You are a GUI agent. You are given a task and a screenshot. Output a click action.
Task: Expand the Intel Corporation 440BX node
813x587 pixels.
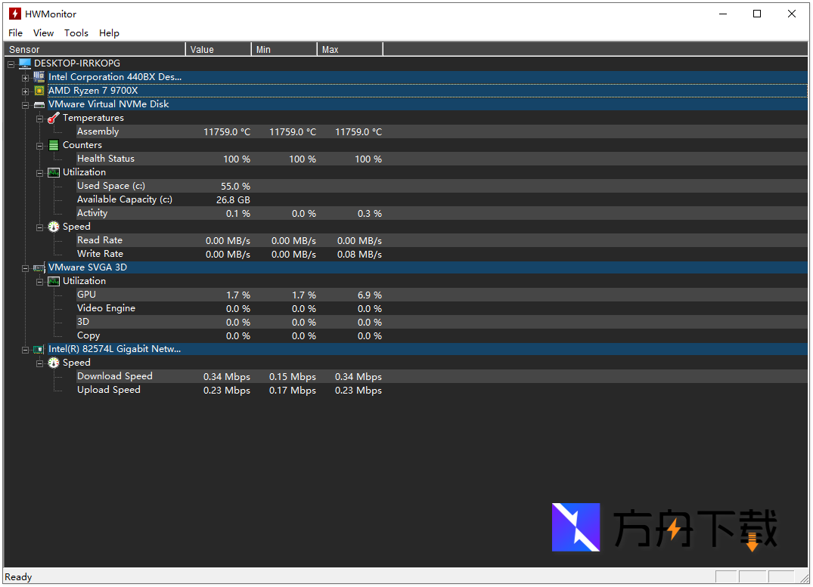pos(26,78)
